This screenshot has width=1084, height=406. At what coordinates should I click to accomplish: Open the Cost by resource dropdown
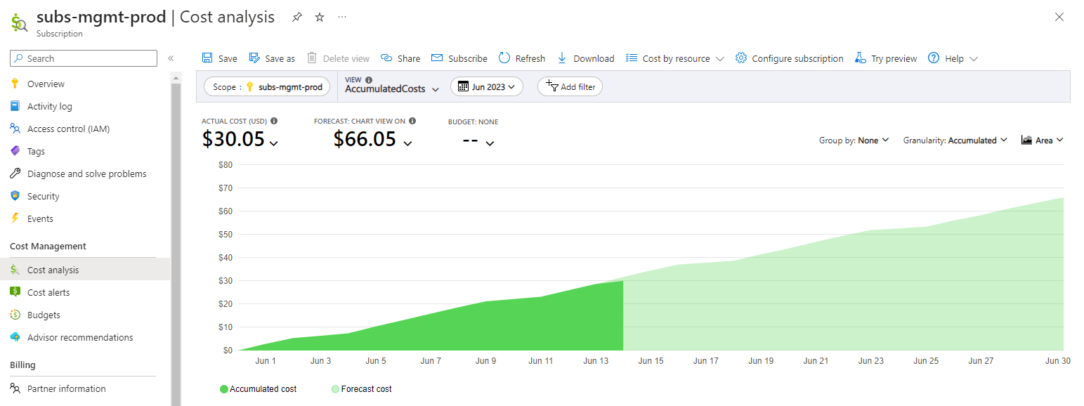[675, 58]
